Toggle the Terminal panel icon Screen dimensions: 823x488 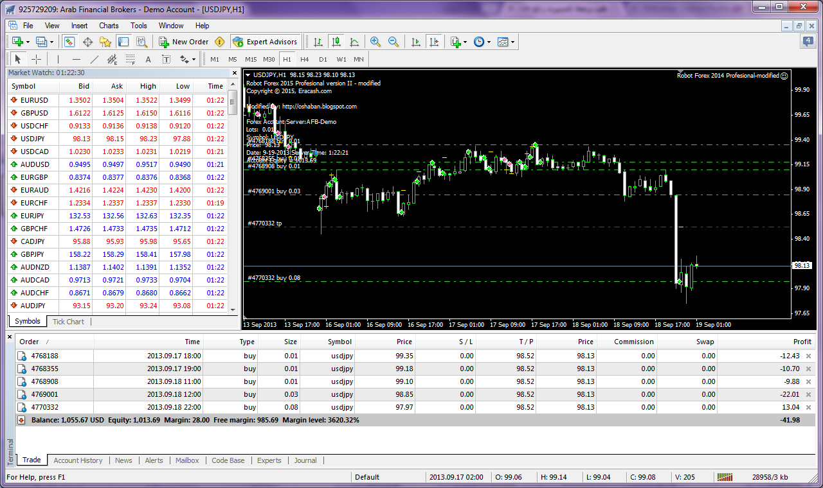[123, 42]
